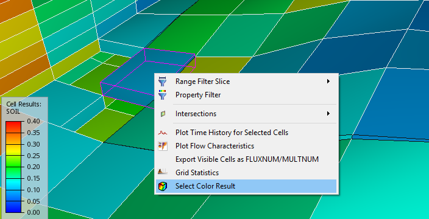The height and width of the screenshot is (219, 429).
Task: Choose Export Visible Cells as FLUXNUM/MULTNUM
Action: point(246,159)
